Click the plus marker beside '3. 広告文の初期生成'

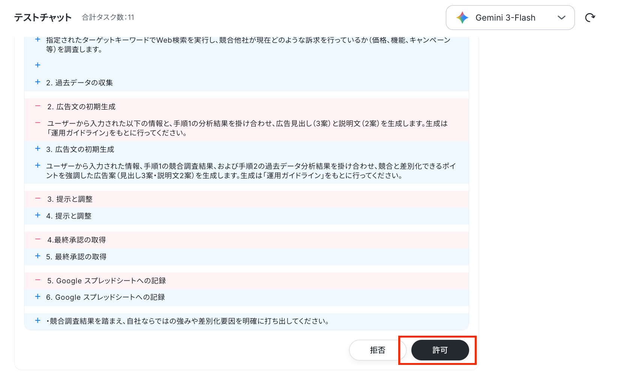pos(37,149)
